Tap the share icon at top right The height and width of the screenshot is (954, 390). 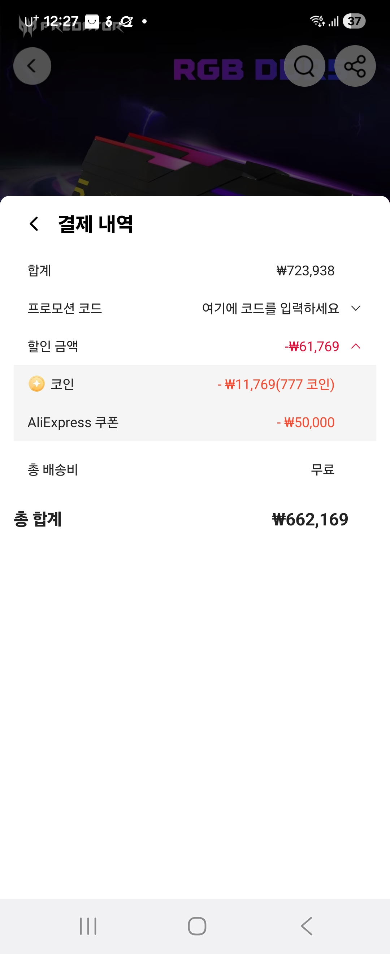pos(355,66)
